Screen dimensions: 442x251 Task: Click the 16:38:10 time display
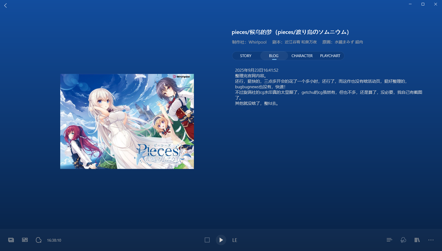(54, 240)
